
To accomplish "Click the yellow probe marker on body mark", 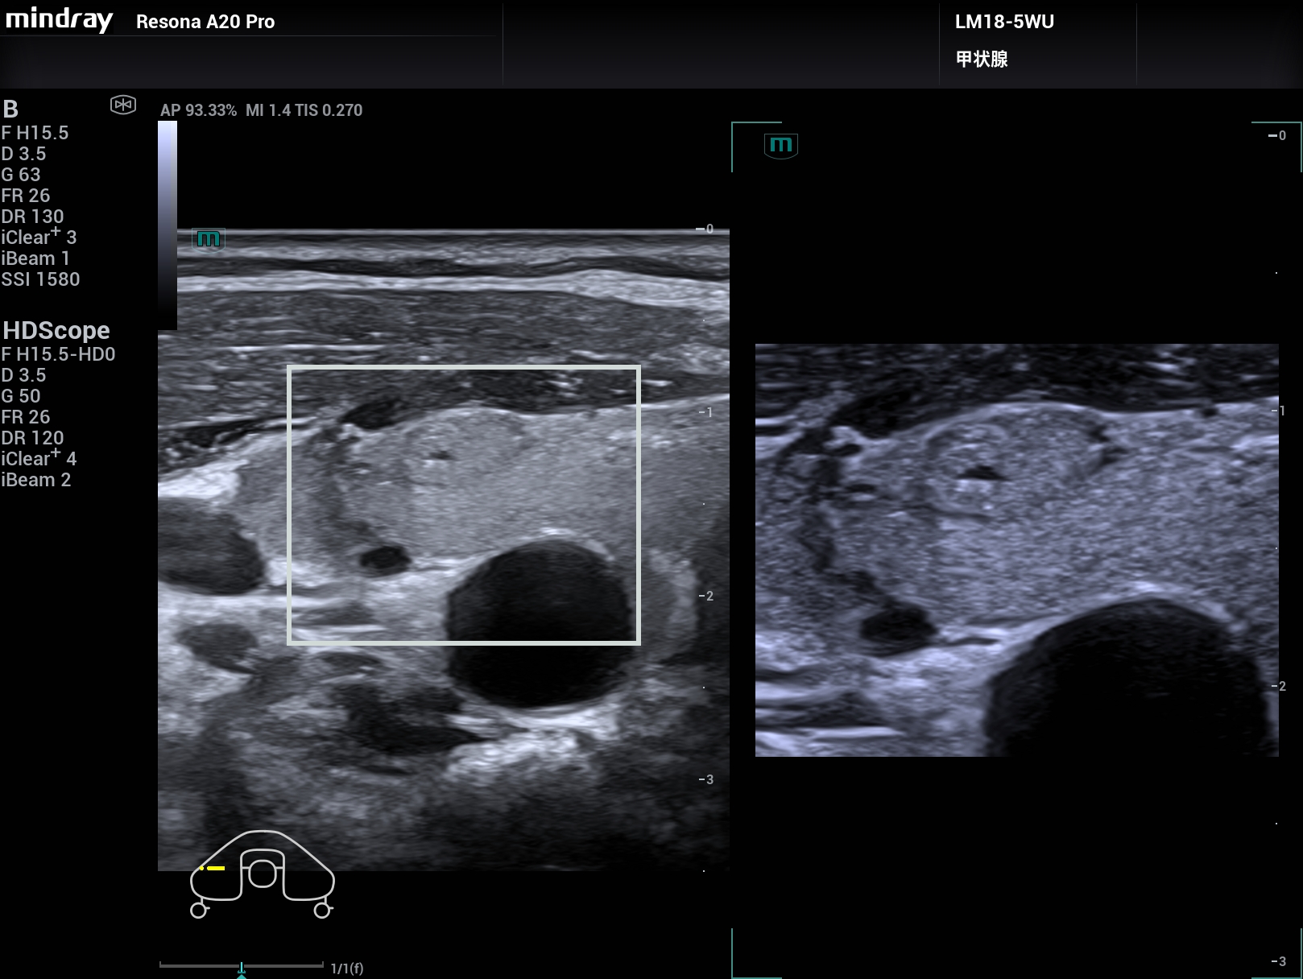I will [212, 868].
